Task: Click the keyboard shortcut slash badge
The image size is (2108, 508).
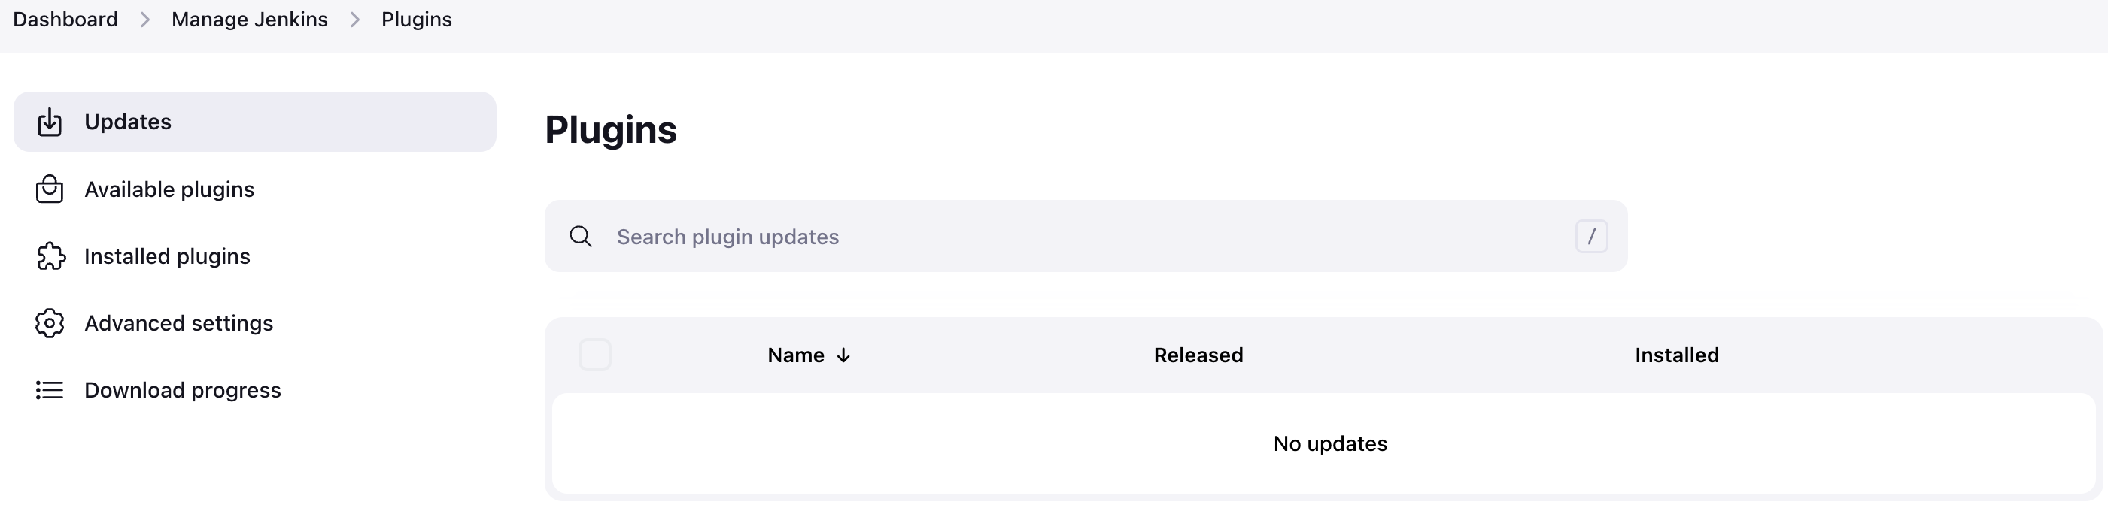Action: tap(1592, 237)
